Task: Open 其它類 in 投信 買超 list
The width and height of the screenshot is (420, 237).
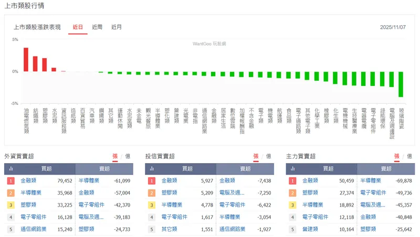Action: point(169,229)
